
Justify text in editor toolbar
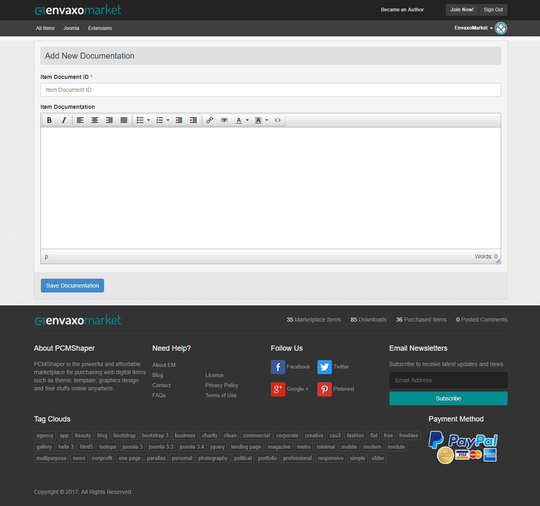pyautogui.click(x=124, y=120)
